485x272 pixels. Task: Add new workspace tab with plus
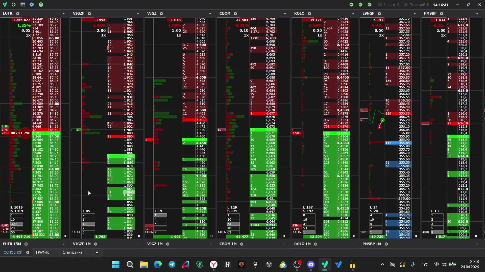point(97,252)
